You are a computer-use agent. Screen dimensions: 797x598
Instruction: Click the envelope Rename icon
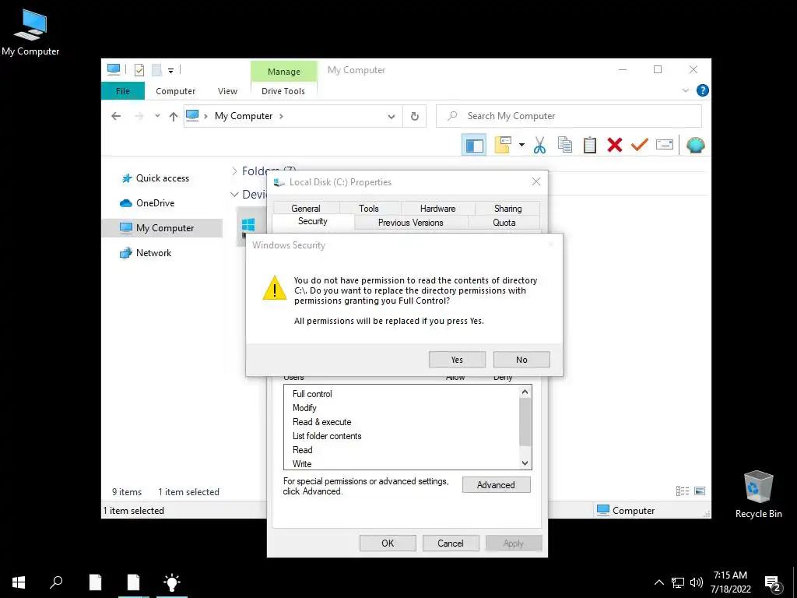[665, 145]
